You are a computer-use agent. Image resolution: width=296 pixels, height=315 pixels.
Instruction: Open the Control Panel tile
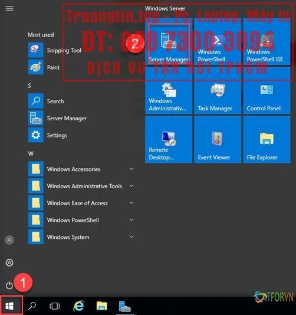(267, 91)
